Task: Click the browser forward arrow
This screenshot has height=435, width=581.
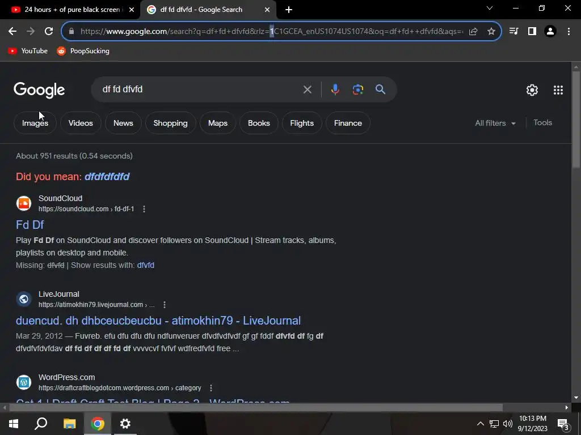Action: (31, 32)
